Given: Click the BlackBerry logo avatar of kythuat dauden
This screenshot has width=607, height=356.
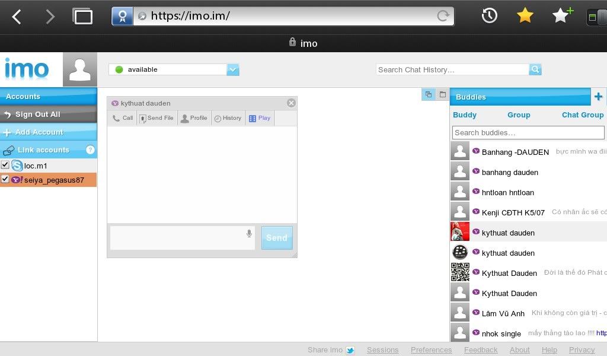Looking at the screenshot, I should pyautogui.click(x=460, y=252).
